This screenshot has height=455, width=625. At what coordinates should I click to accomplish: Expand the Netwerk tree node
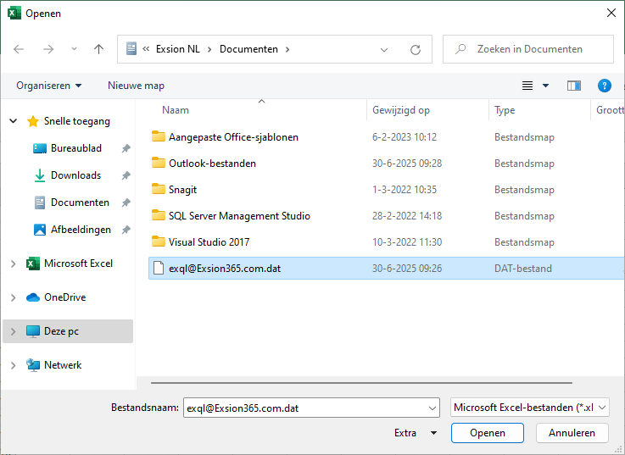click(x=14, y=365)
